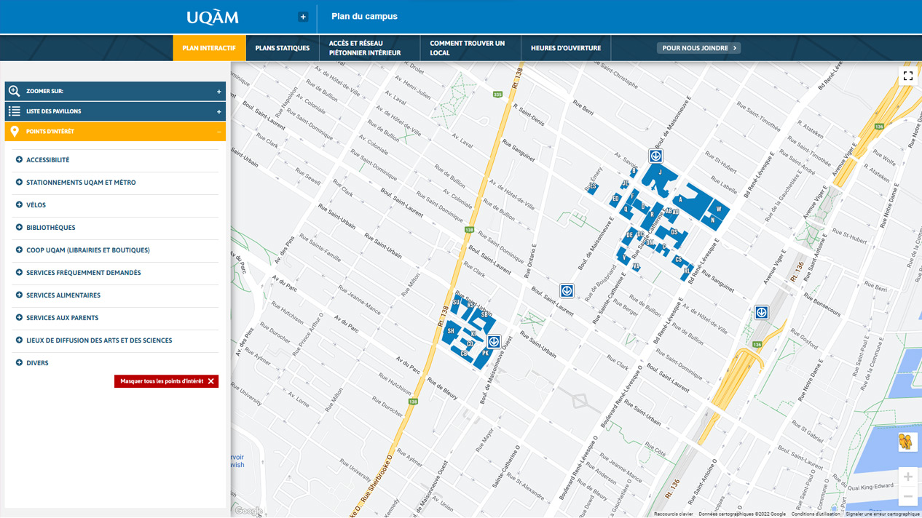The width and height of the screenshot is (922, 518).
Task: Expand Services alimentaires category
Action: point(63,295)
